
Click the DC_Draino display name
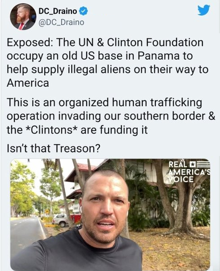pyautogui.click(x=57, y=11)
